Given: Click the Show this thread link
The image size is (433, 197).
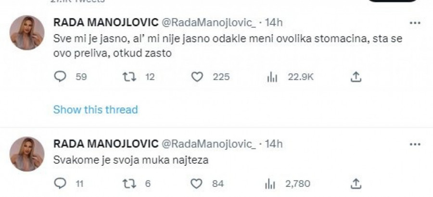Looking at the screenshot, I should coord(95,110).
